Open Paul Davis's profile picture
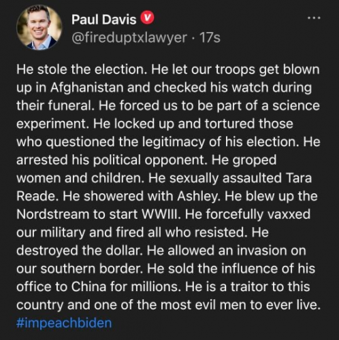 39,27
